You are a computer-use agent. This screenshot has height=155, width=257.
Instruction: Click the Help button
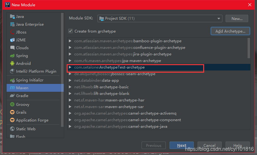tap(237, 145)
